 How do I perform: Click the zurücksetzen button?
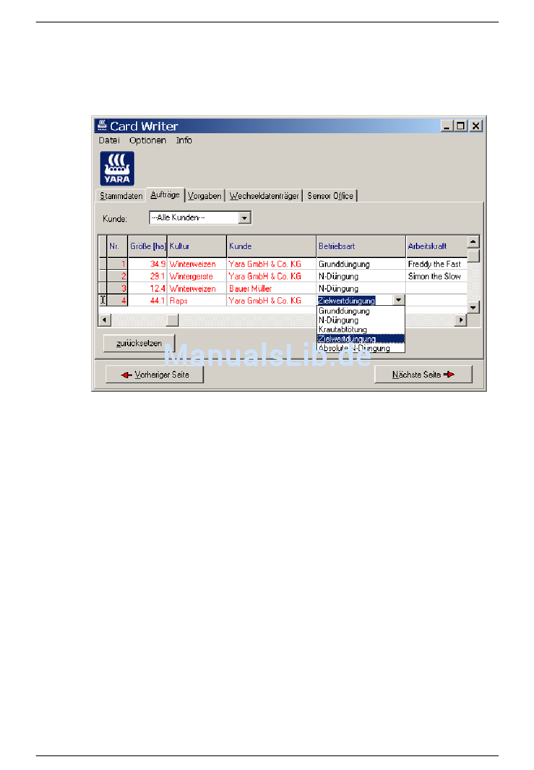click(139, 343)
